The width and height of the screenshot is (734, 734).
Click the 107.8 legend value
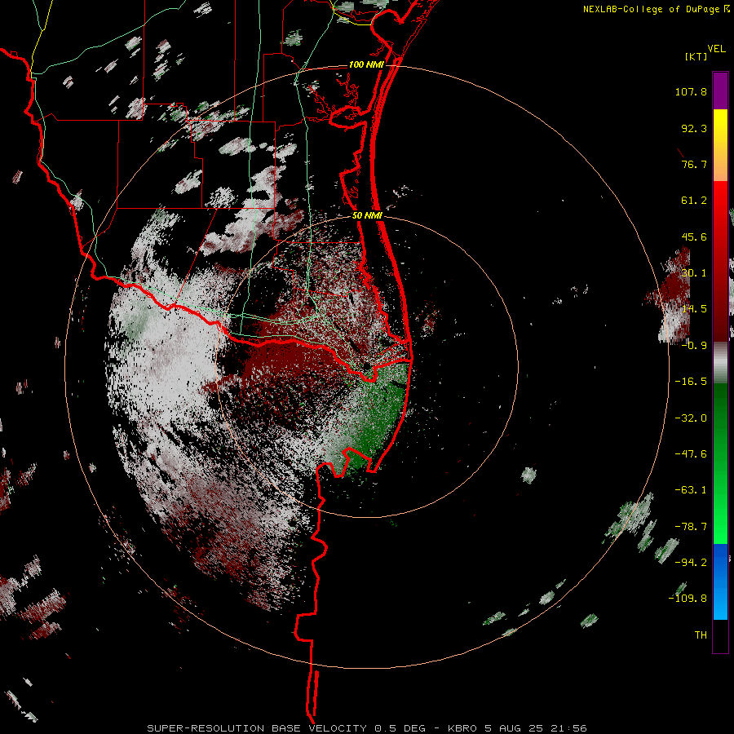691,91
